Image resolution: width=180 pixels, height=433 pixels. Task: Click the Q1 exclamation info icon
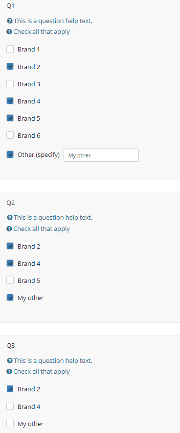9,32
